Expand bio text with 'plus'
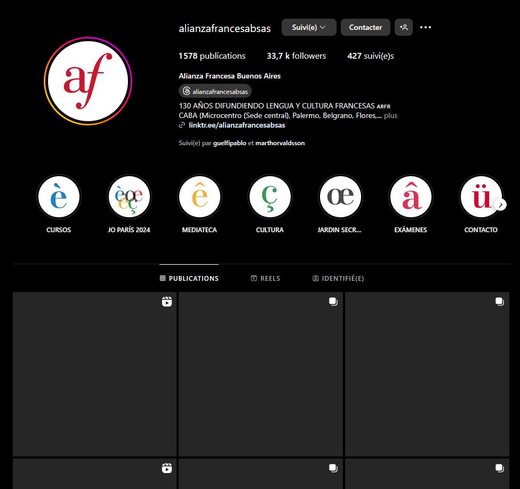The image size is (520, 489). [x=391, y=115]
